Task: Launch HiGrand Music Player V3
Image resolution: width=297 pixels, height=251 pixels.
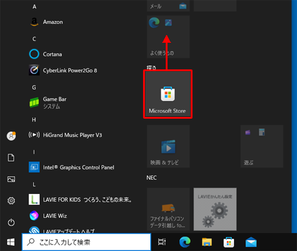Action: pos(65,135)
